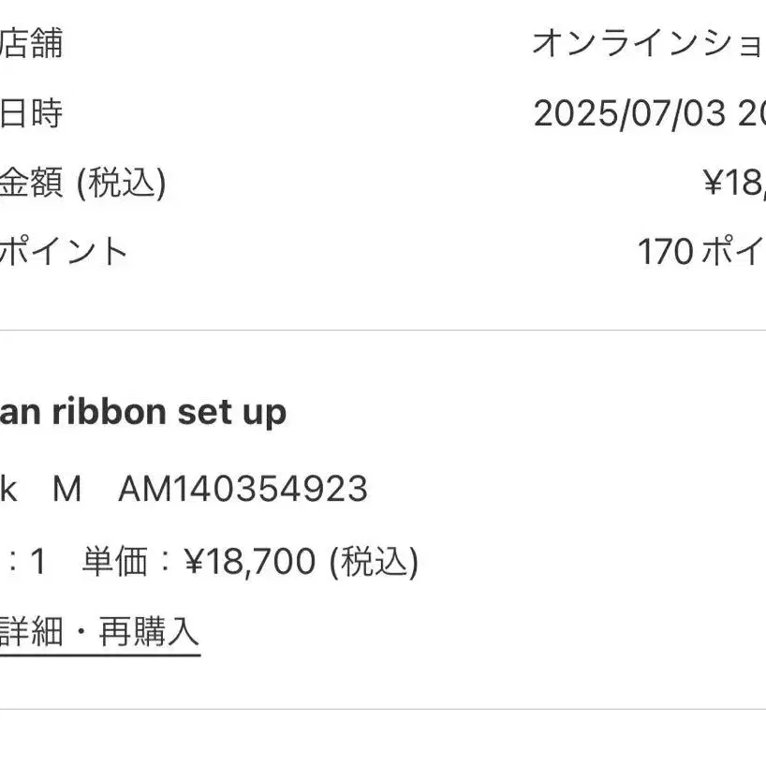Viewport: 766px width, 766px height.
Task: Click the ¥18 total amount value
Action: tap(734, 183)
